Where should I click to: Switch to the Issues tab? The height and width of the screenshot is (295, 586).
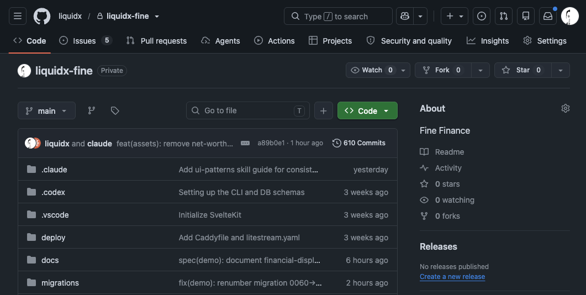[x=86, y=41]
